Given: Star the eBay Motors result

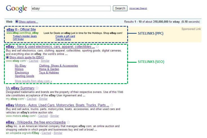Looking at the screenshot, I should 112,105.
